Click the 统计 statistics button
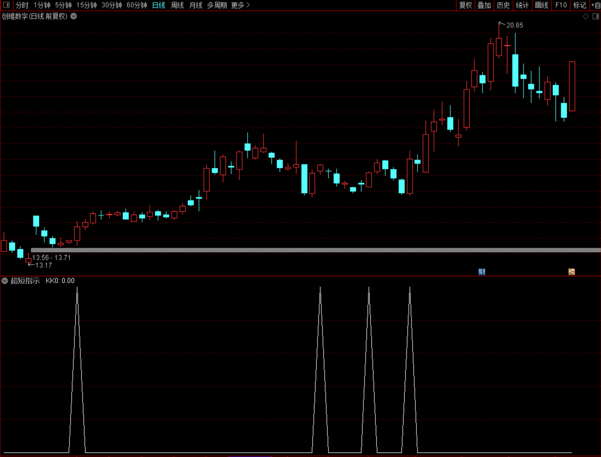The width and height of the screenshot is (601, 457). pos(522,5)
